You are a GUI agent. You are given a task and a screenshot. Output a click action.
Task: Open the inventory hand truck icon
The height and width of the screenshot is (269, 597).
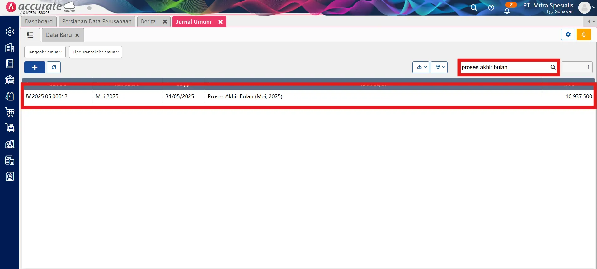[x=10, y=128]
